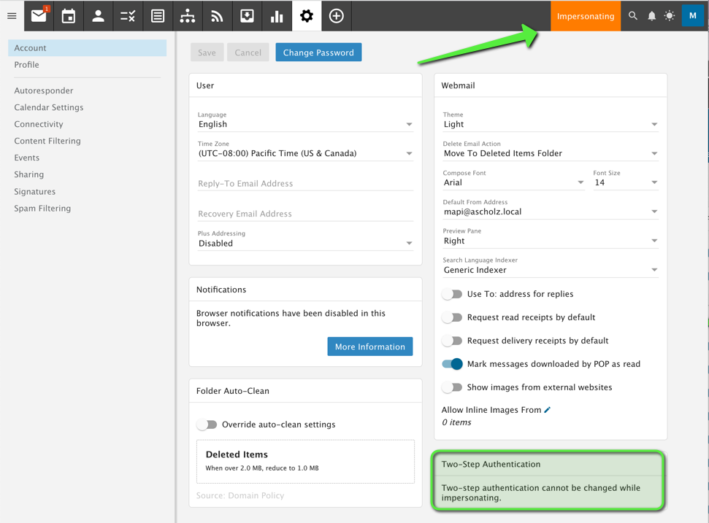
Task: Click the notifications bell icon
Action: [x=651, y=15]
